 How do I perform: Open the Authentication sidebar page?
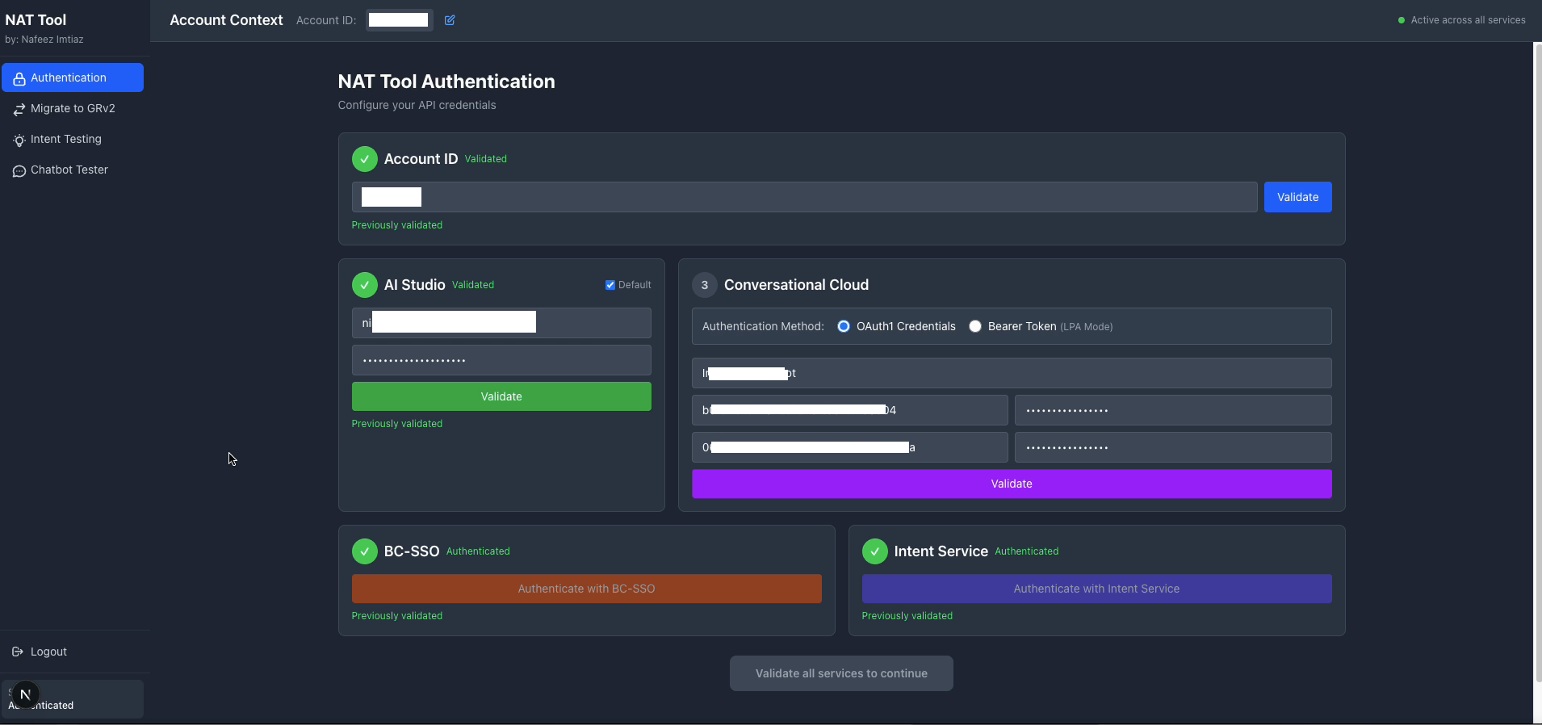(x=73, y=78)
